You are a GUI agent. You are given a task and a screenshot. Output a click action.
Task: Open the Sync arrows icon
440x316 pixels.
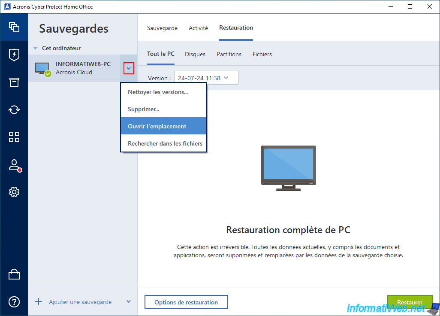(x=14, y=109)
